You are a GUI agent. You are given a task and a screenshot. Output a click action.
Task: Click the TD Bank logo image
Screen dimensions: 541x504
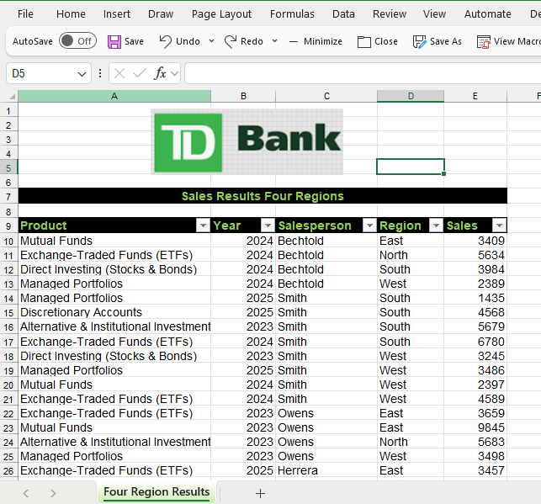[x=247, y=141]
